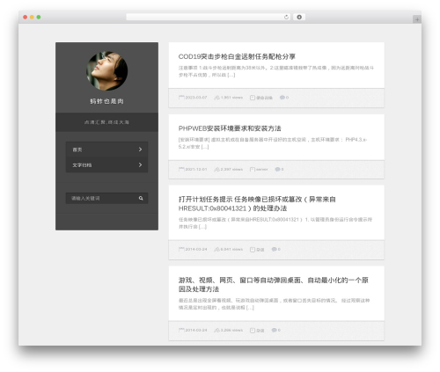The image size is (440, 372).
Task: Open the 首页 sidebar menu item
Action: point(106,150)
